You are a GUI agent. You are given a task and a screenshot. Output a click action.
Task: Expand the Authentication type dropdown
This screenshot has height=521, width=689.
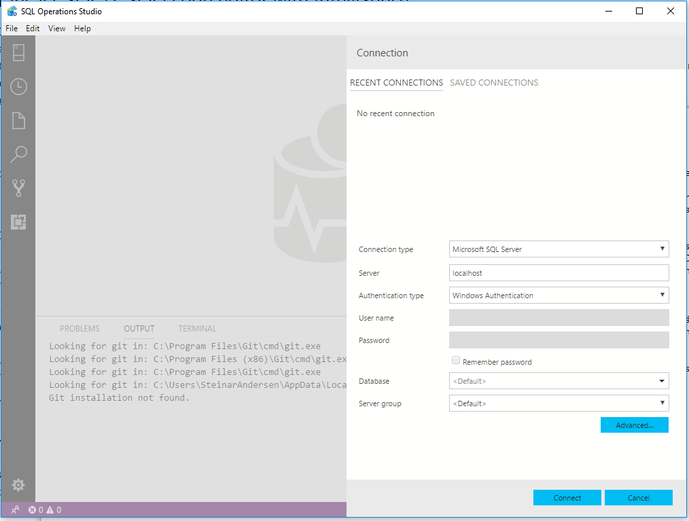click(559, 295)
